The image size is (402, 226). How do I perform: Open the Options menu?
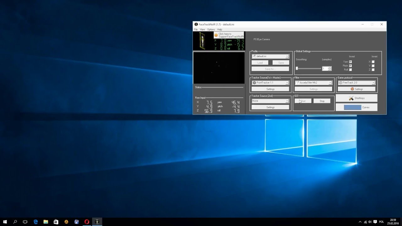click(x=211, y=30)
